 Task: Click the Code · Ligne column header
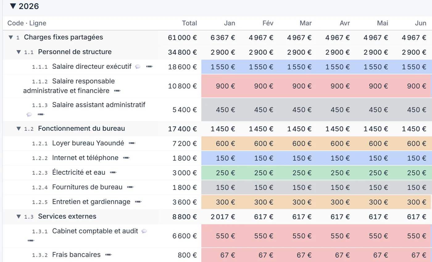(x=27, y=23)
